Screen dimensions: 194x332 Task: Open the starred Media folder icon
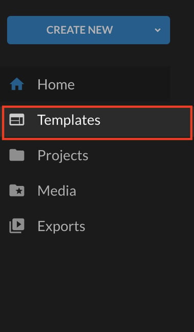[17, 191]
